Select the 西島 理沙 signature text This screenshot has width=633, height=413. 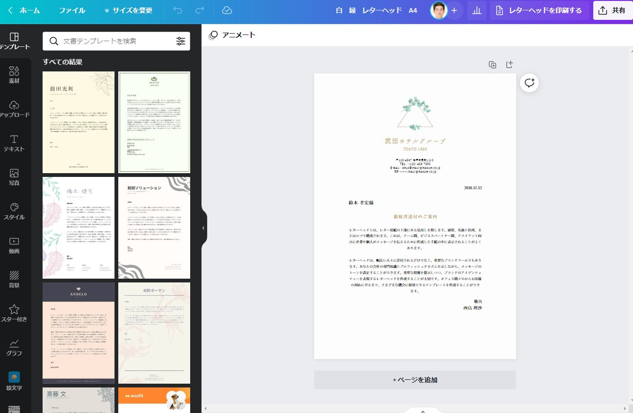(472, 308)
